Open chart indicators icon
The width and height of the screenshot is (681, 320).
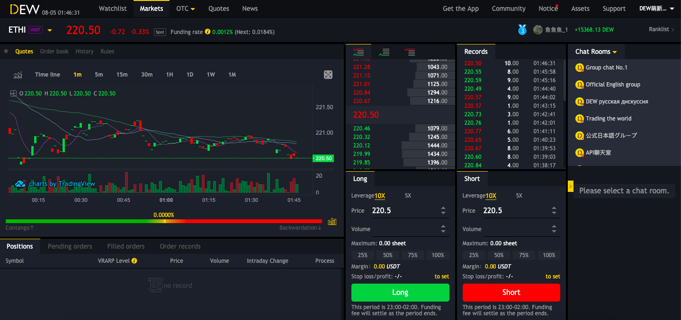[x=18, y=75]
